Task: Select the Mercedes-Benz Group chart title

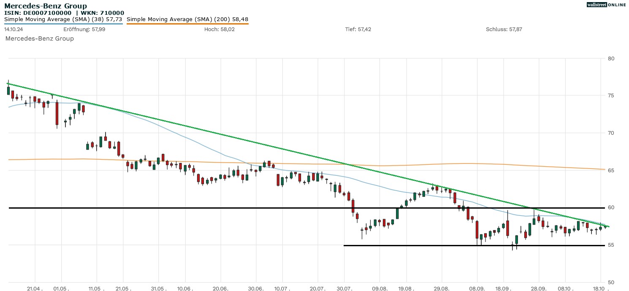Action: pyautogui.click(x=46, y=6)
